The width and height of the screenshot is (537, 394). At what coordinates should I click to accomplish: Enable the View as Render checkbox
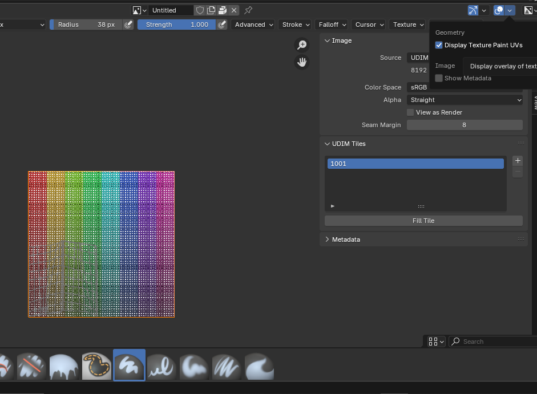pos(410,112)
